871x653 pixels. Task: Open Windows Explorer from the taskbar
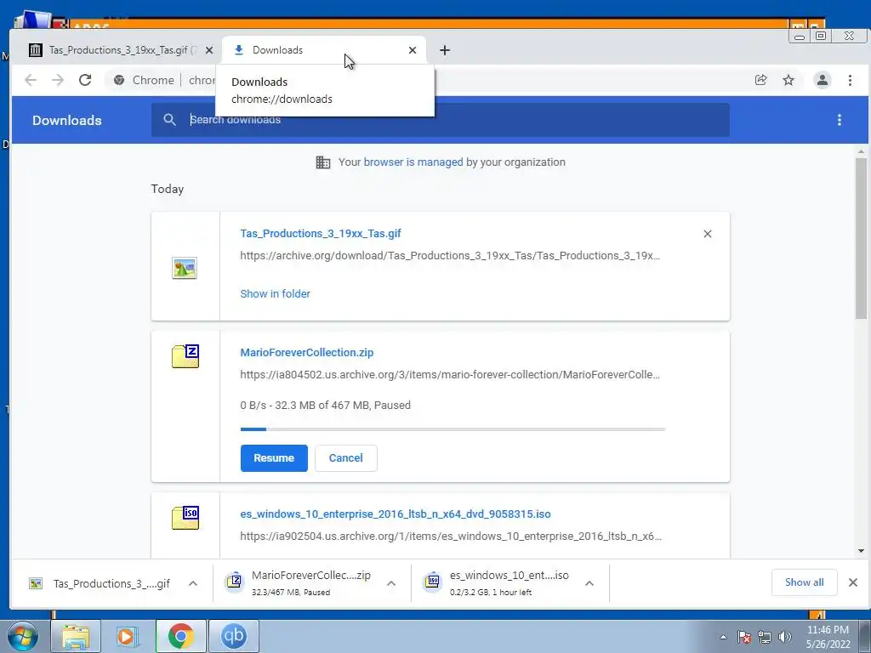coord(76,636)
